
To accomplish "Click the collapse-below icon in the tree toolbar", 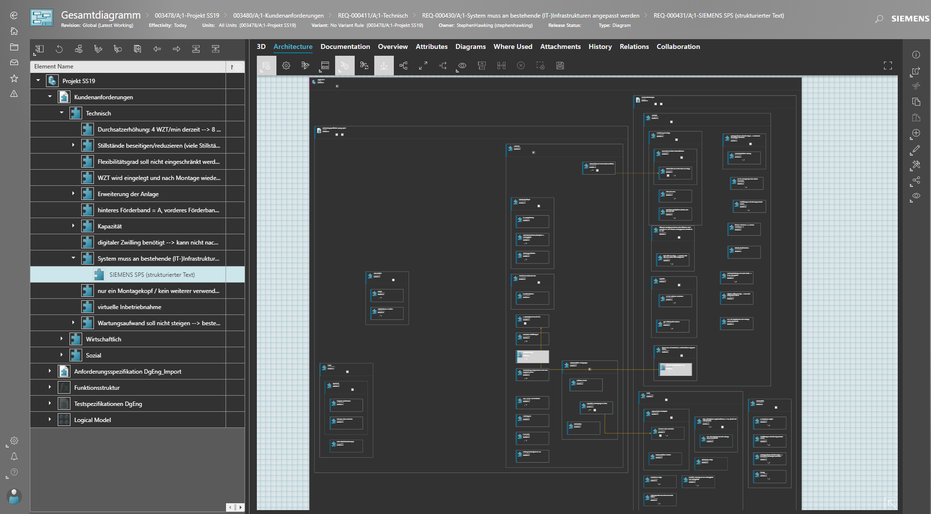I will point(196,49).
